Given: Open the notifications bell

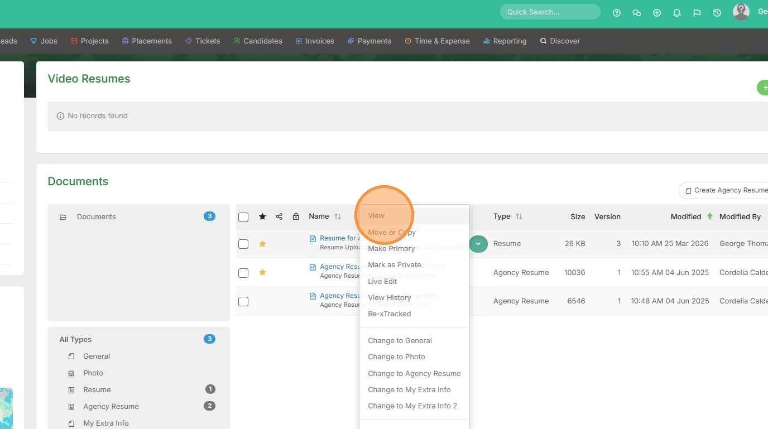Looking at the screenshot, I should coord(677,13).
